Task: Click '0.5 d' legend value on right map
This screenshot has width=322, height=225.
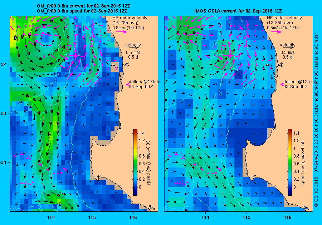Action: 288,57
